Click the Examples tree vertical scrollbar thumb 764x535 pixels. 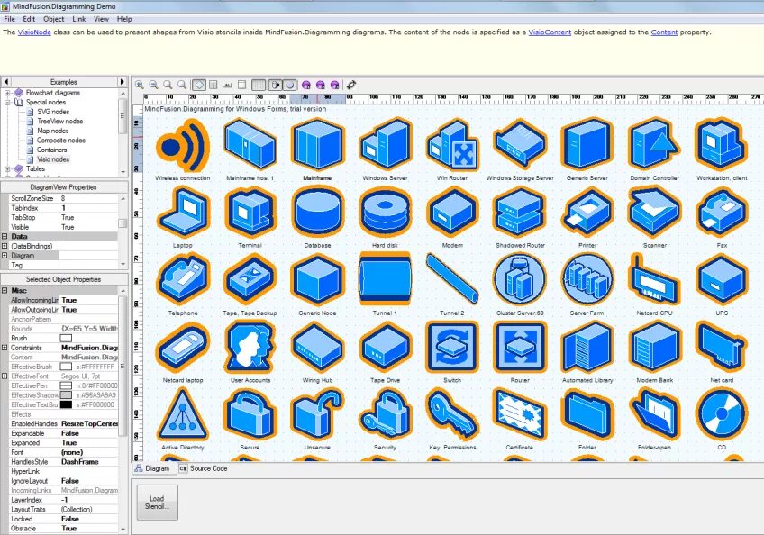click(123, 115)
